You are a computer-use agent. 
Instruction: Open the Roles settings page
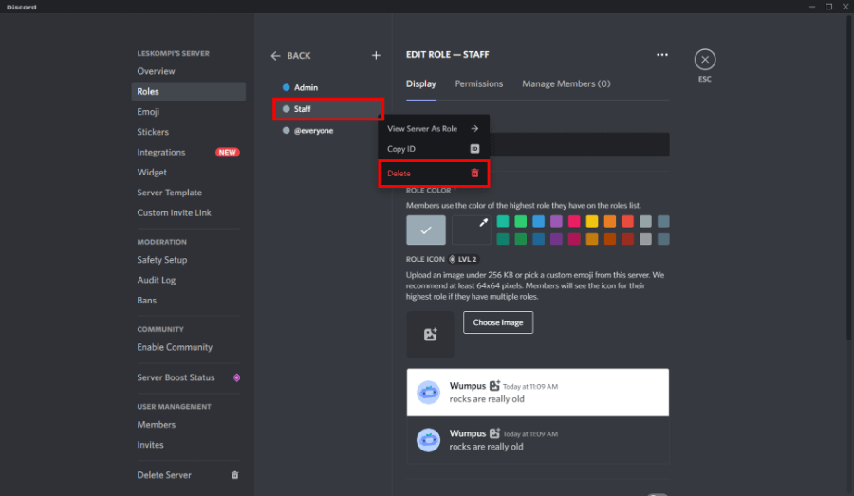[x=189, y=91]
